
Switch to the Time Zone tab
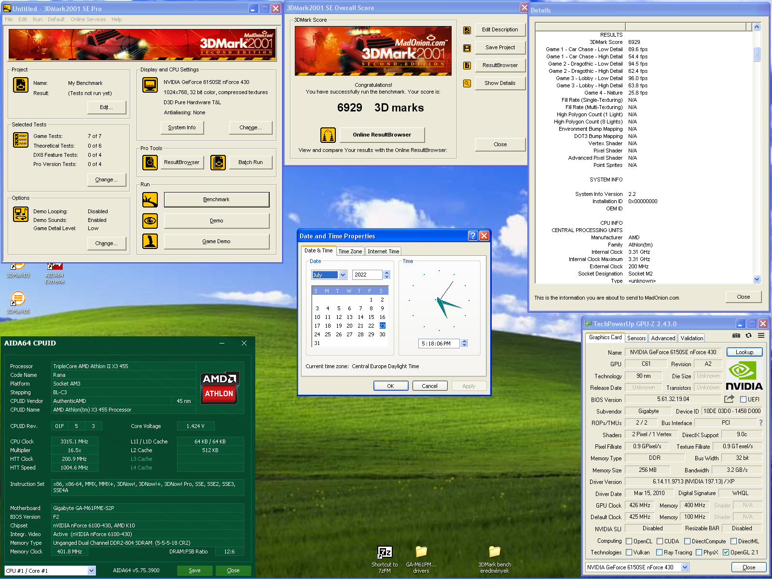(x=350, y=251)
